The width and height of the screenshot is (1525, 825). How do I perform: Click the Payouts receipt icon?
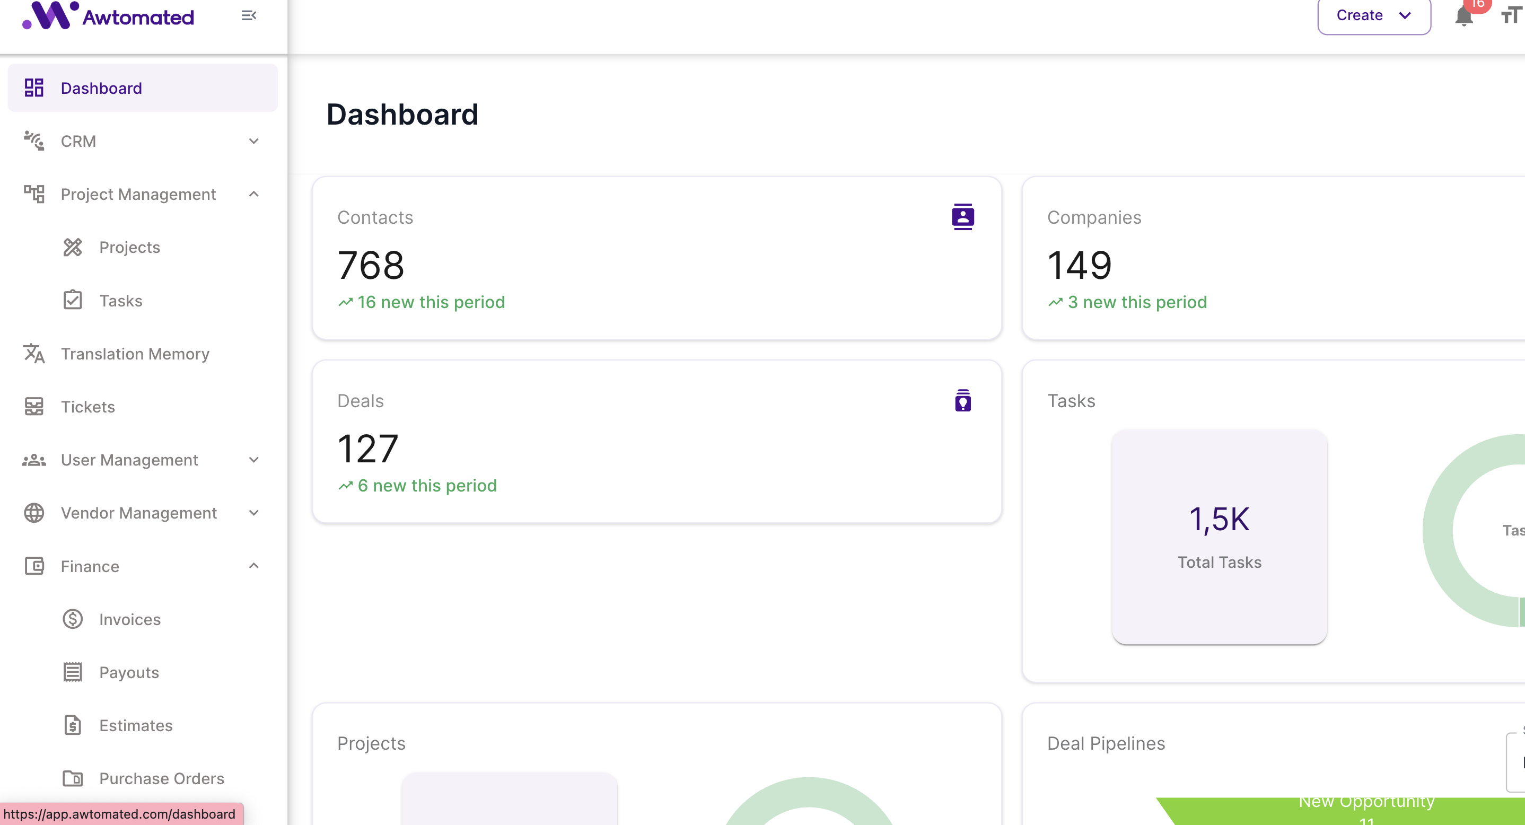72,672
